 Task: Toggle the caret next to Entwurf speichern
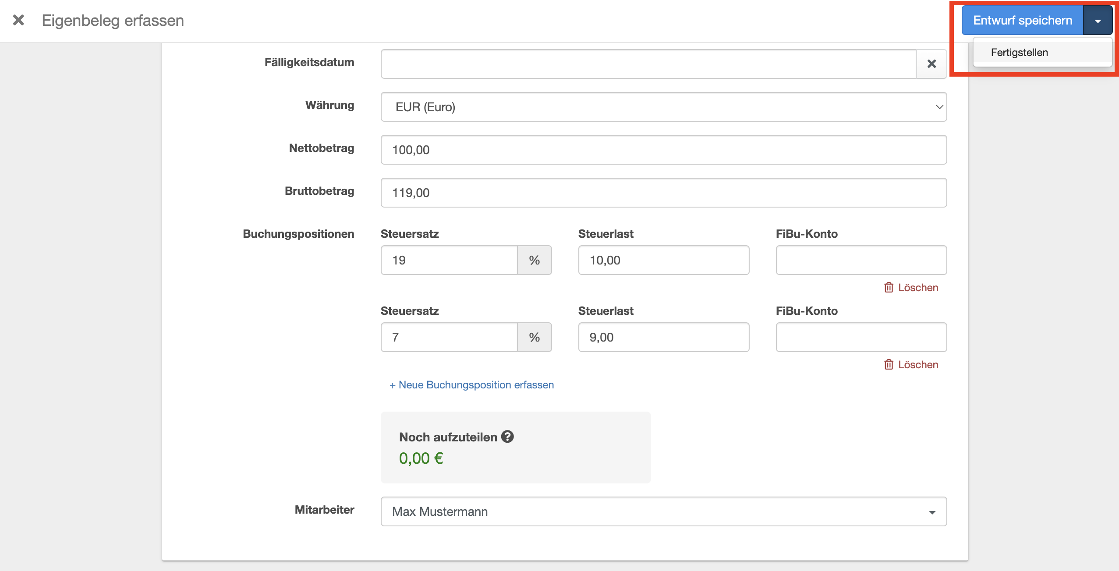click(x=1098, y=21)
